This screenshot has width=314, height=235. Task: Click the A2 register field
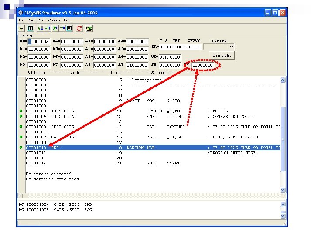point(104,57)
